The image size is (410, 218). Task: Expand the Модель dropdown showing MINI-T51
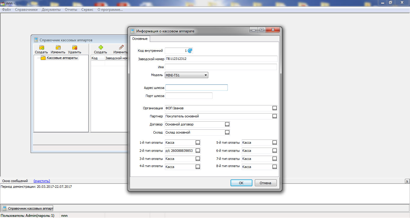186,75
